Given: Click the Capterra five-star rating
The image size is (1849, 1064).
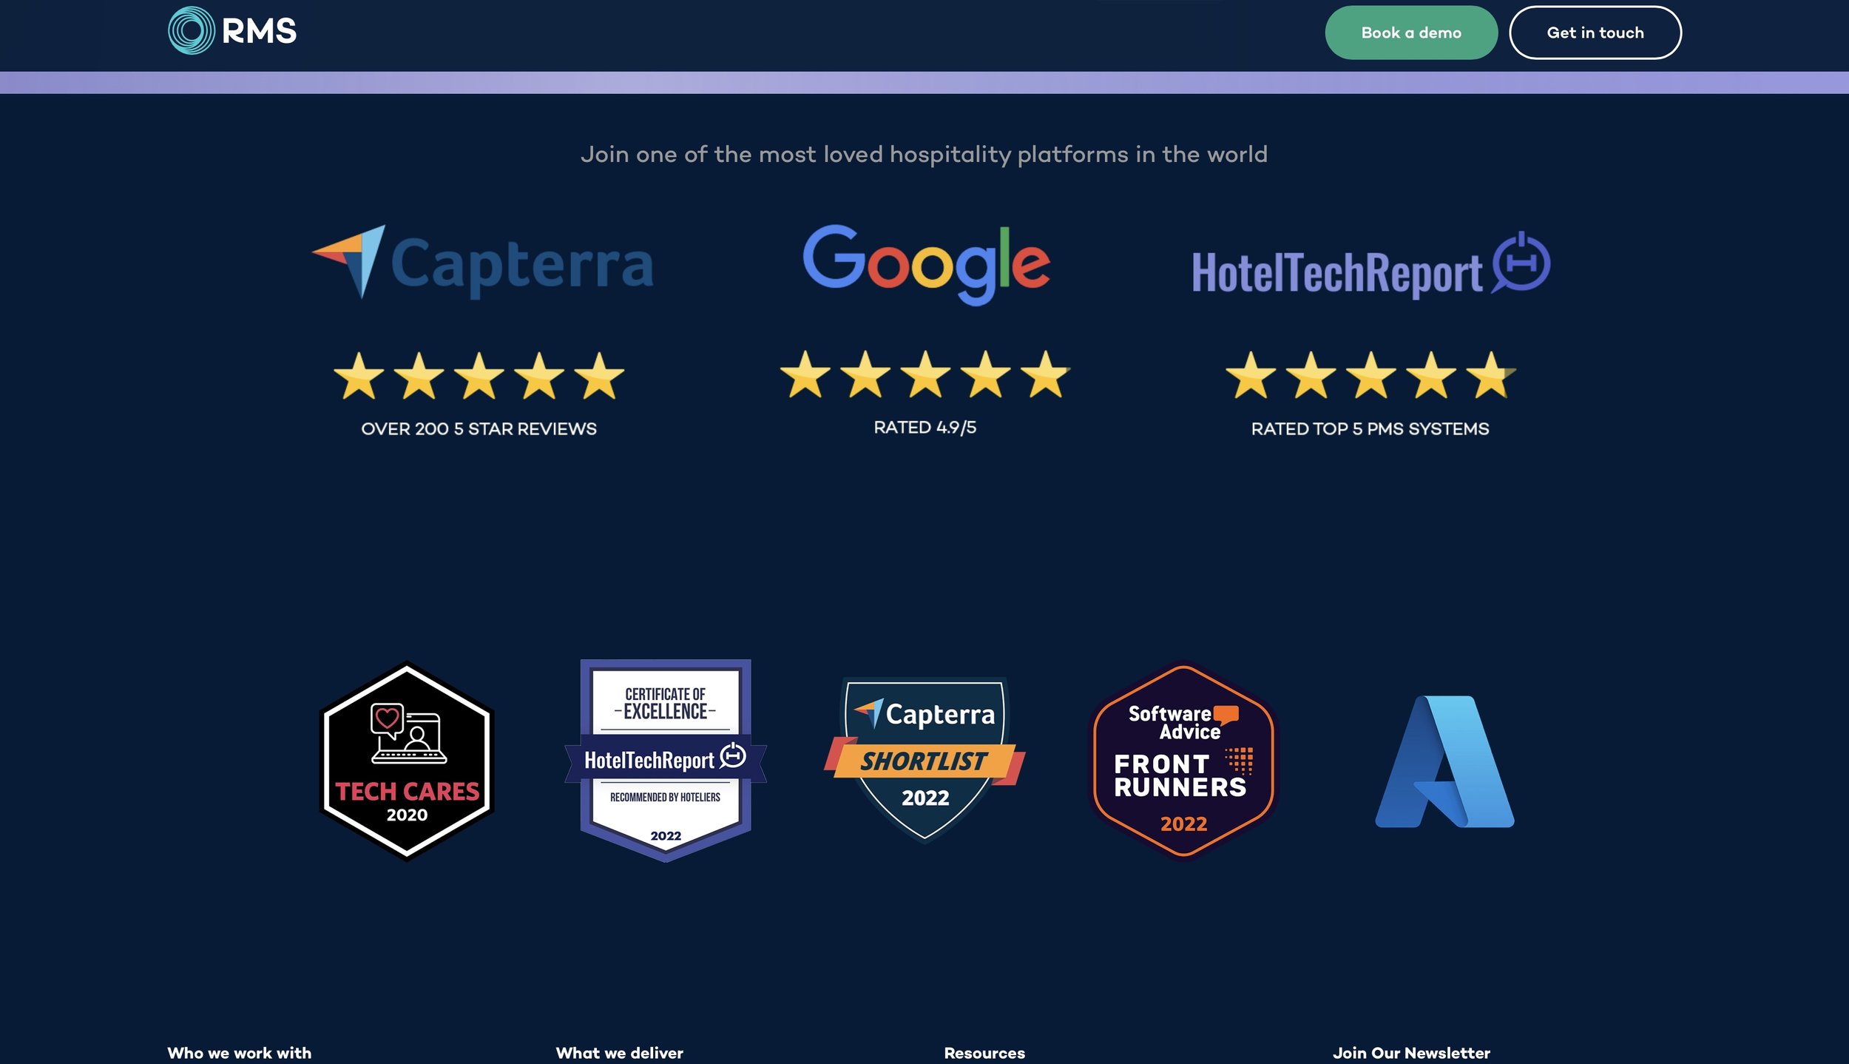Looking at the screenshot, I should click(x=479, y=376).
